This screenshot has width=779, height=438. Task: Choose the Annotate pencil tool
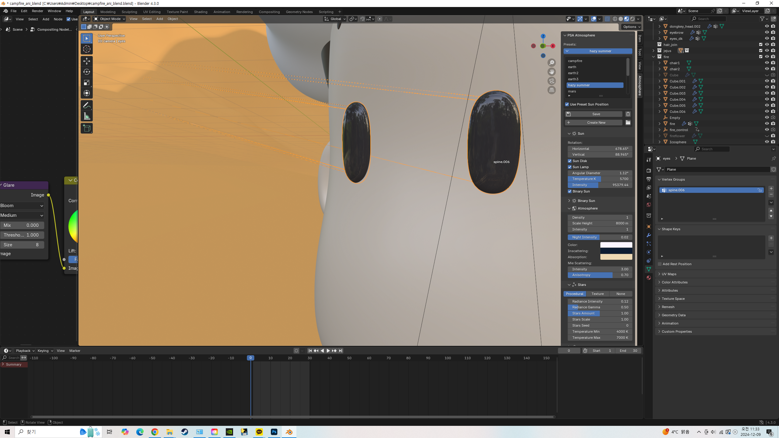point(87,105)
